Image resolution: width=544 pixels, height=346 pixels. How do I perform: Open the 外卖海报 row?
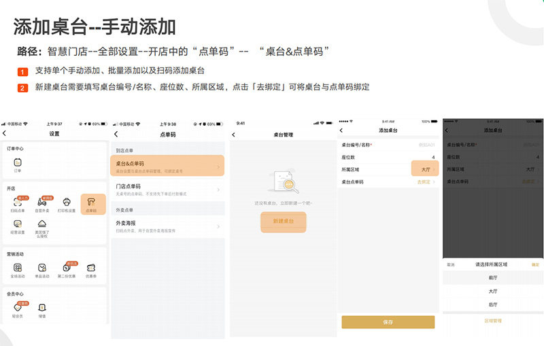pos(168,226)
